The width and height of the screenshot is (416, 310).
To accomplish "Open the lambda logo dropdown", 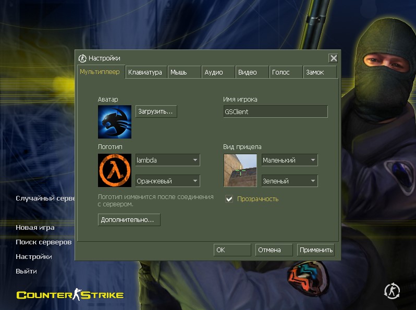I will (x=167, y=160).
